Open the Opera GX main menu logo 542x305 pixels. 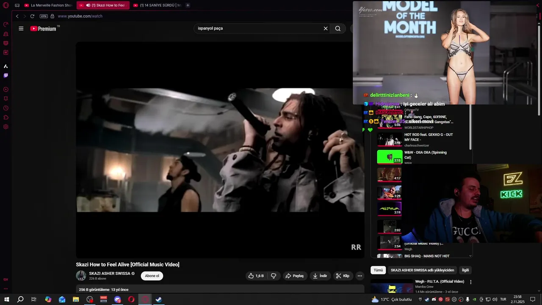(6, 6)
